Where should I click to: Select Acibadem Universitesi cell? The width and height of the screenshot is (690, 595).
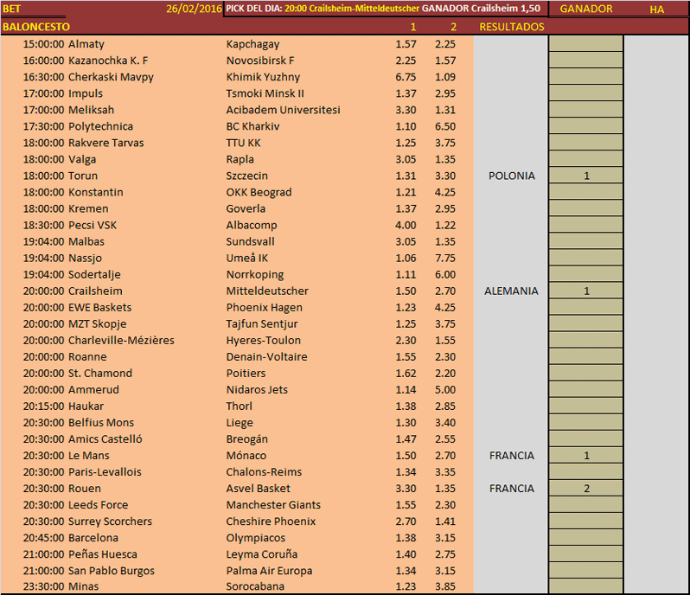pos(283,110)
